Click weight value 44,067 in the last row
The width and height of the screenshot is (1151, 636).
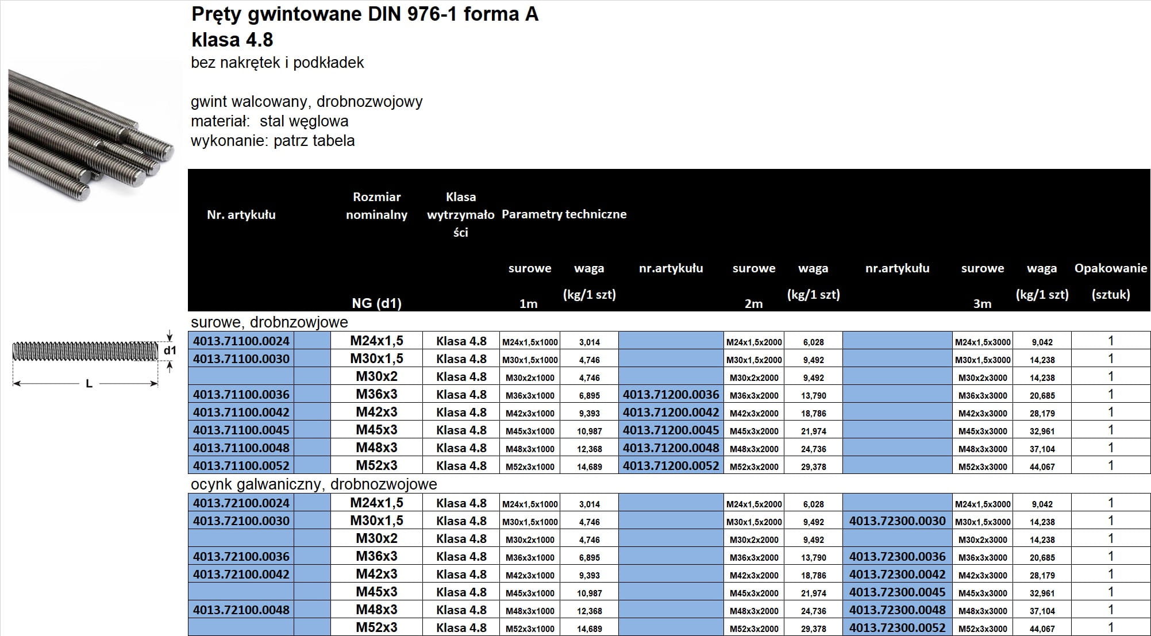tap(1042, 629)
